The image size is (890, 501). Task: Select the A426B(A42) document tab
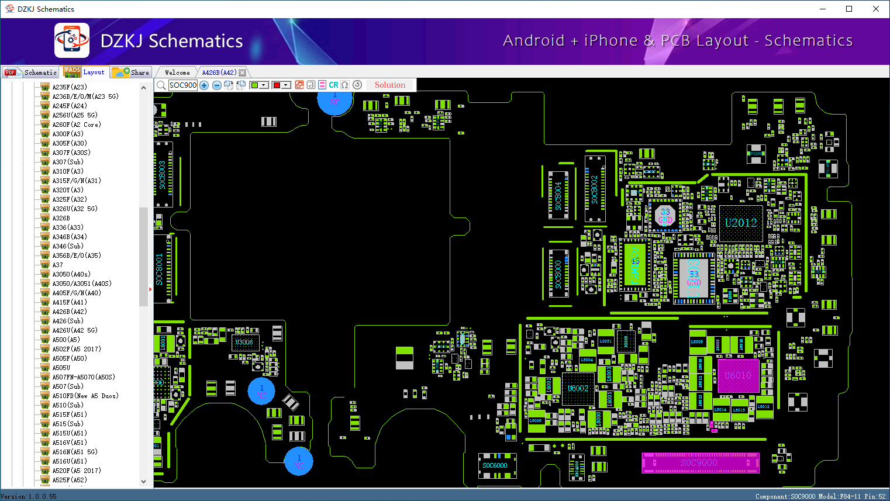219,72
